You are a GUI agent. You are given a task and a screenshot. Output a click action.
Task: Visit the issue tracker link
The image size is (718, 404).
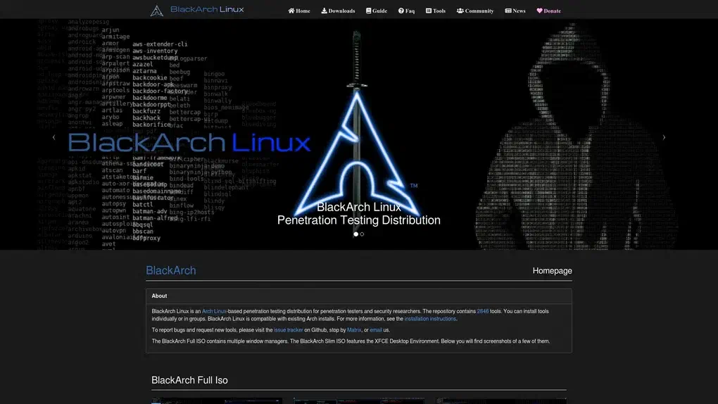289,330
